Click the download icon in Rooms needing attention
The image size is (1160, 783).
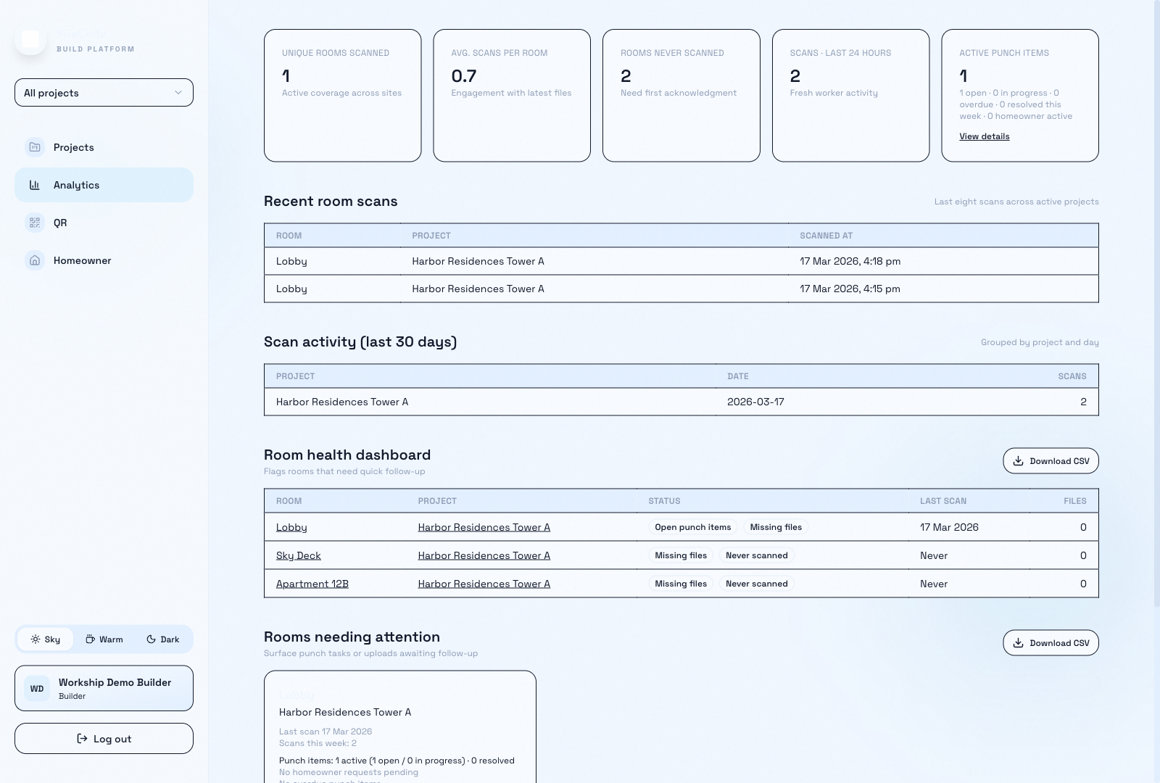click(1018, 643)
